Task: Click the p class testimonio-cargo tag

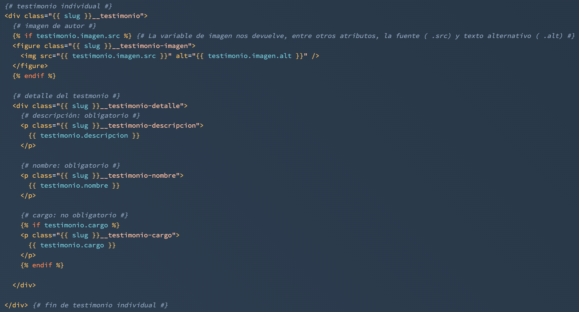Action: tap(100, 235)
